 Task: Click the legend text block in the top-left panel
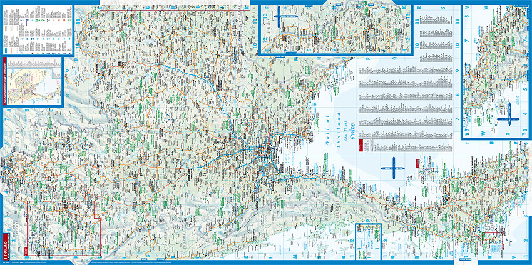point(13,26)
